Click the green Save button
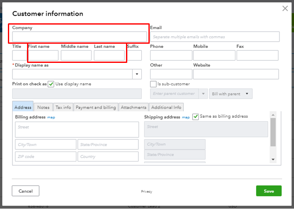This screenshot has height=209, width=294. (269, 191)
